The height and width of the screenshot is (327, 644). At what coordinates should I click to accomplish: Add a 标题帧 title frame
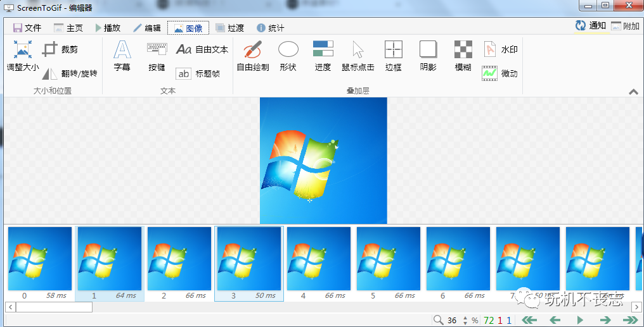click(x=198, y=74)
